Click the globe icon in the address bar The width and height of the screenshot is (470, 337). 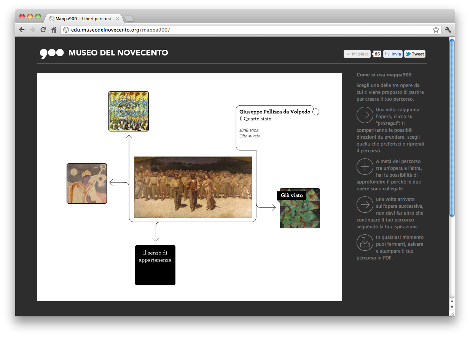(x=66, y=30)
